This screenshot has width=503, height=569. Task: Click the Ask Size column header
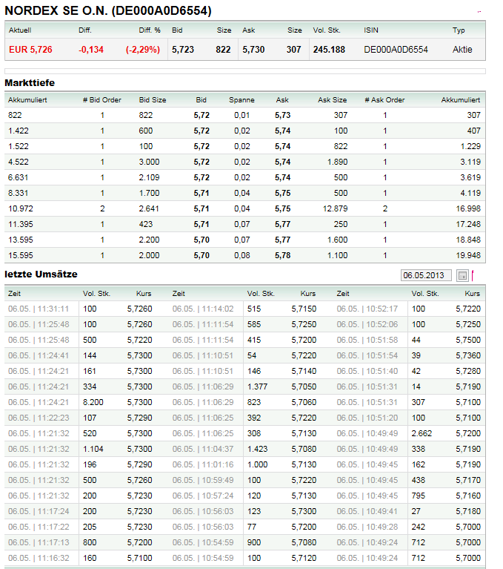click(333, 100)
